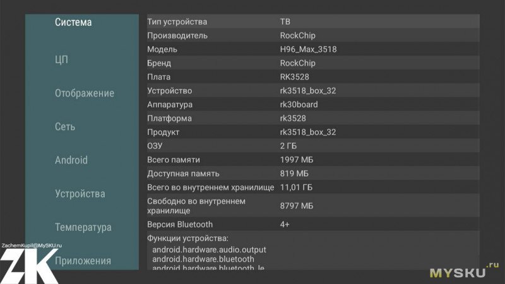Click the ZachemKupil@MySKU.ru text
Viewport: 505px width, 284px height.
pos(32,245)
